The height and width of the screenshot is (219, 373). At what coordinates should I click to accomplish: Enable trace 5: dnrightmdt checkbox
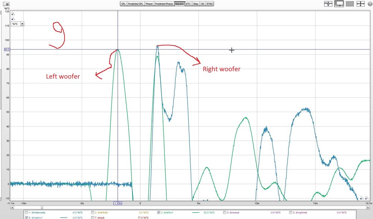point(291,212)
